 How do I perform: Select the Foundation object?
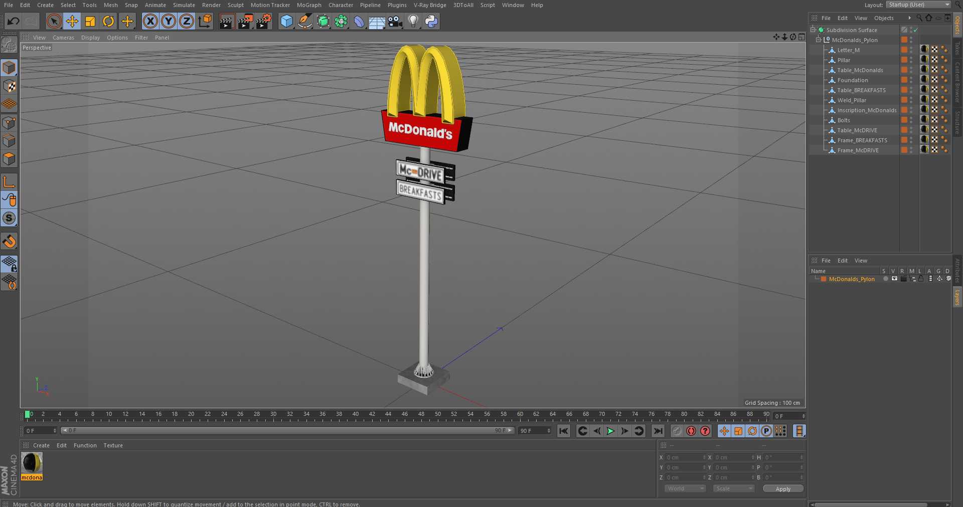(852, 80)
